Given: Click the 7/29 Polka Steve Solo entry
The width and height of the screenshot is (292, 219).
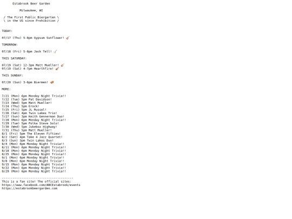Looking at the screenshot, I should (30, 123).
